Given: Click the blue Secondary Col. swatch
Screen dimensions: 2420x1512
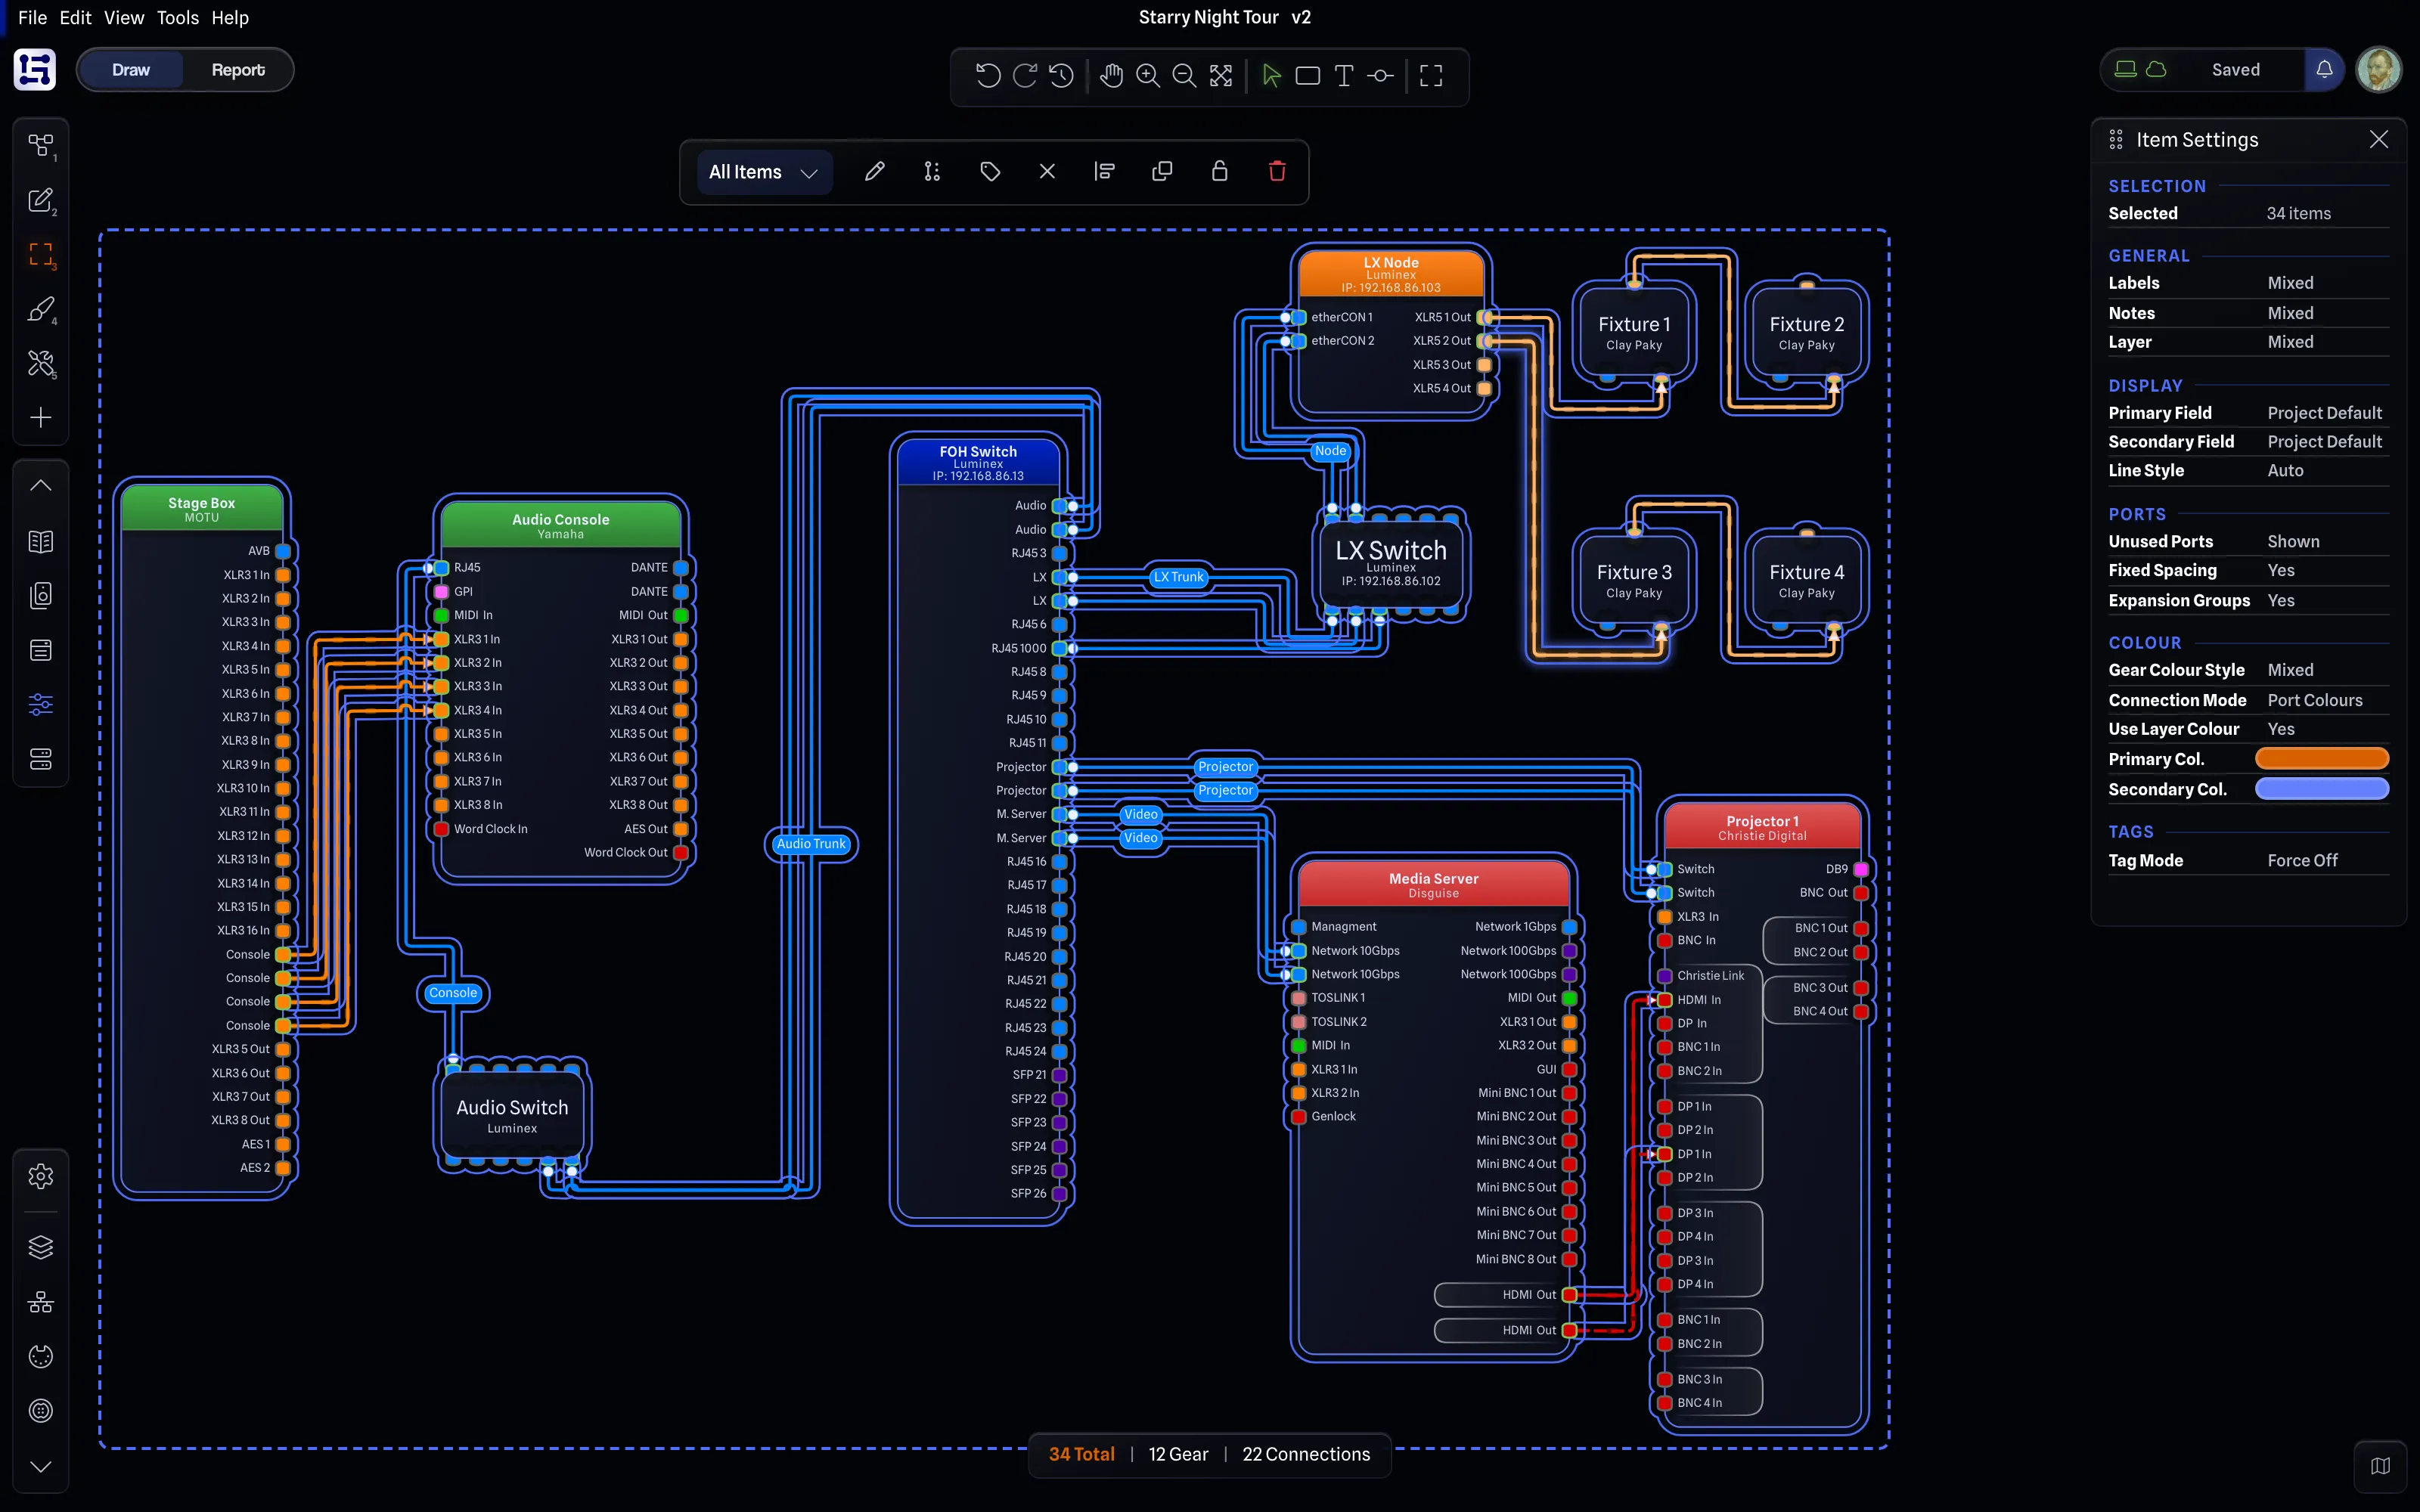Looking at the screenshot, I should [x=2321, y=789].
